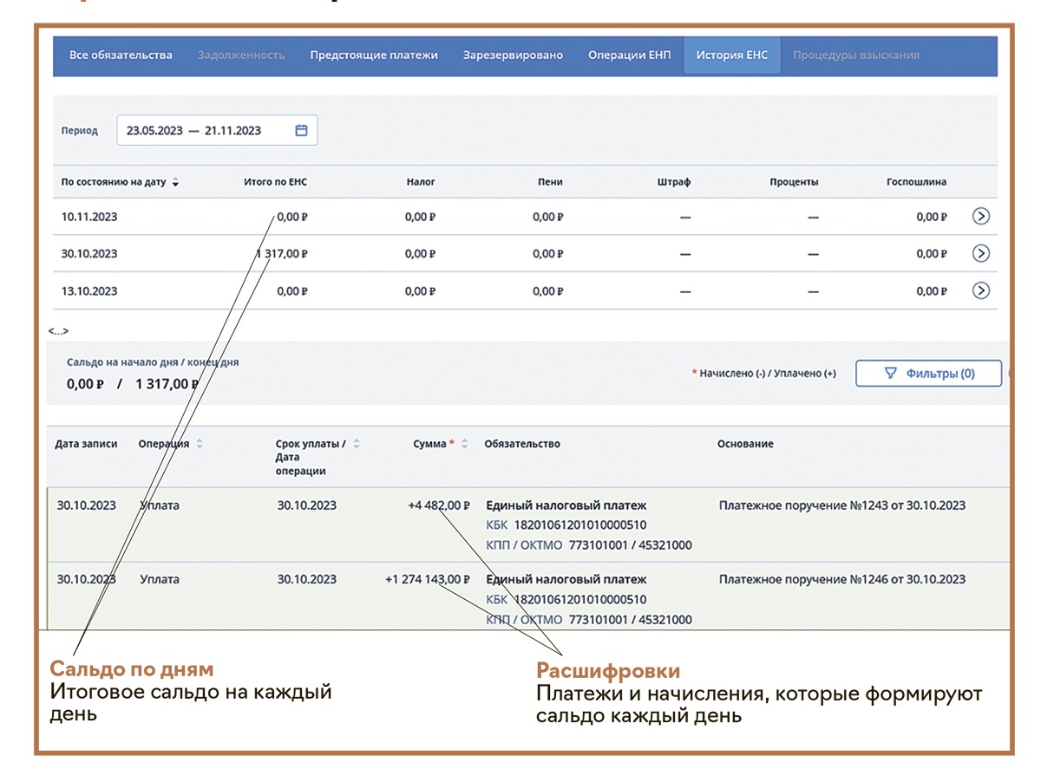The height and width of the screenshot is (782, 1041).
Task: Click the 'Фильтры (0)' button
Action: (928, 374)
